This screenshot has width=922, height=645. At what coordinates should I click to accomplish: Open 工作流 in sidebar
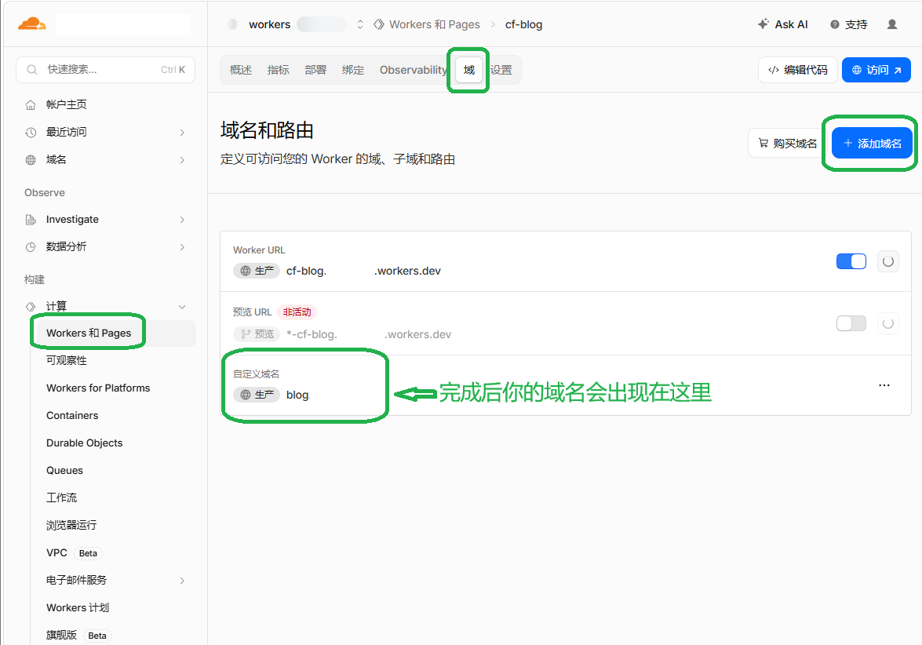tap(62, 497)
